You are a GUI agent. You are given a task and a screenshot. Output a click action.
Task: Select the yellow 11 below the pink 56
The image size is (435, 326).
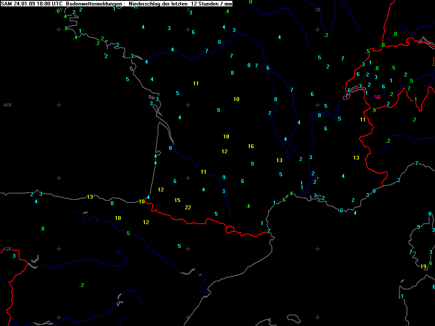362,120
